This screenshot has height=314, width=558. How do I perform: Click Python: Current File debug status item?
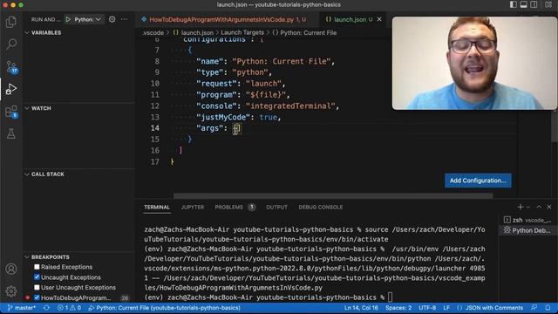165,308
